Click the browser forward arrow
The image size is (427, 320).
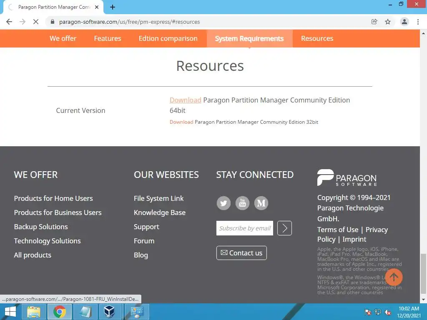click(x=23, y=22)
